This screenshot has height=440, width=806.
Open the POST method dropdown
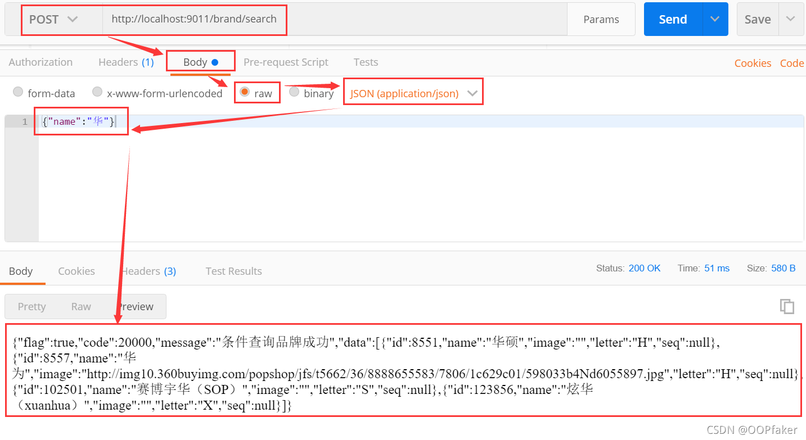pos(53,20)
